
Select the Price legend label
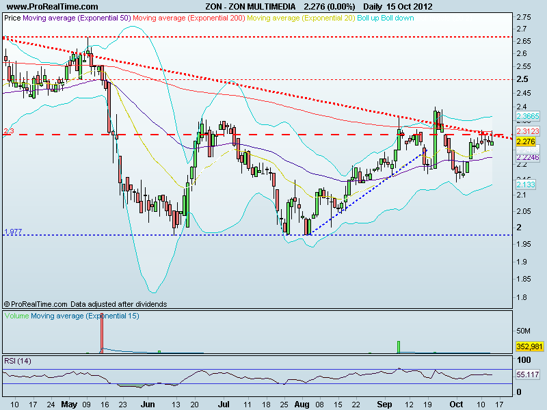tap(12, 18)
